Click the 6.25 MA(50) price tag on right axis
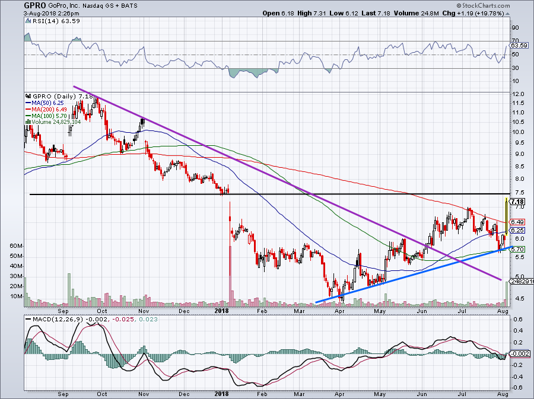 [x=517, y=230]
